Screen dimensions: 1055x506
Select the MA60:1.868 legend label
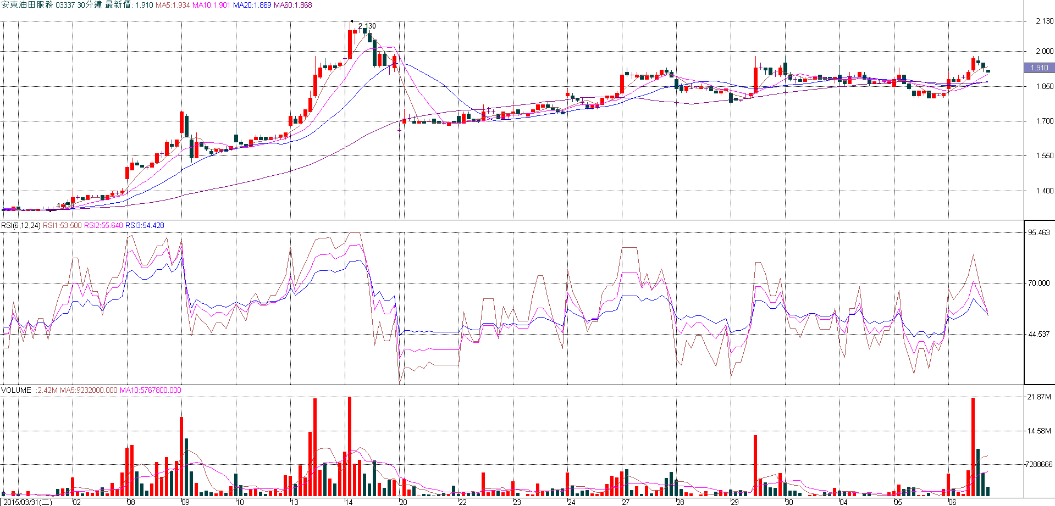pyautogui.click(x=292, y=5)
